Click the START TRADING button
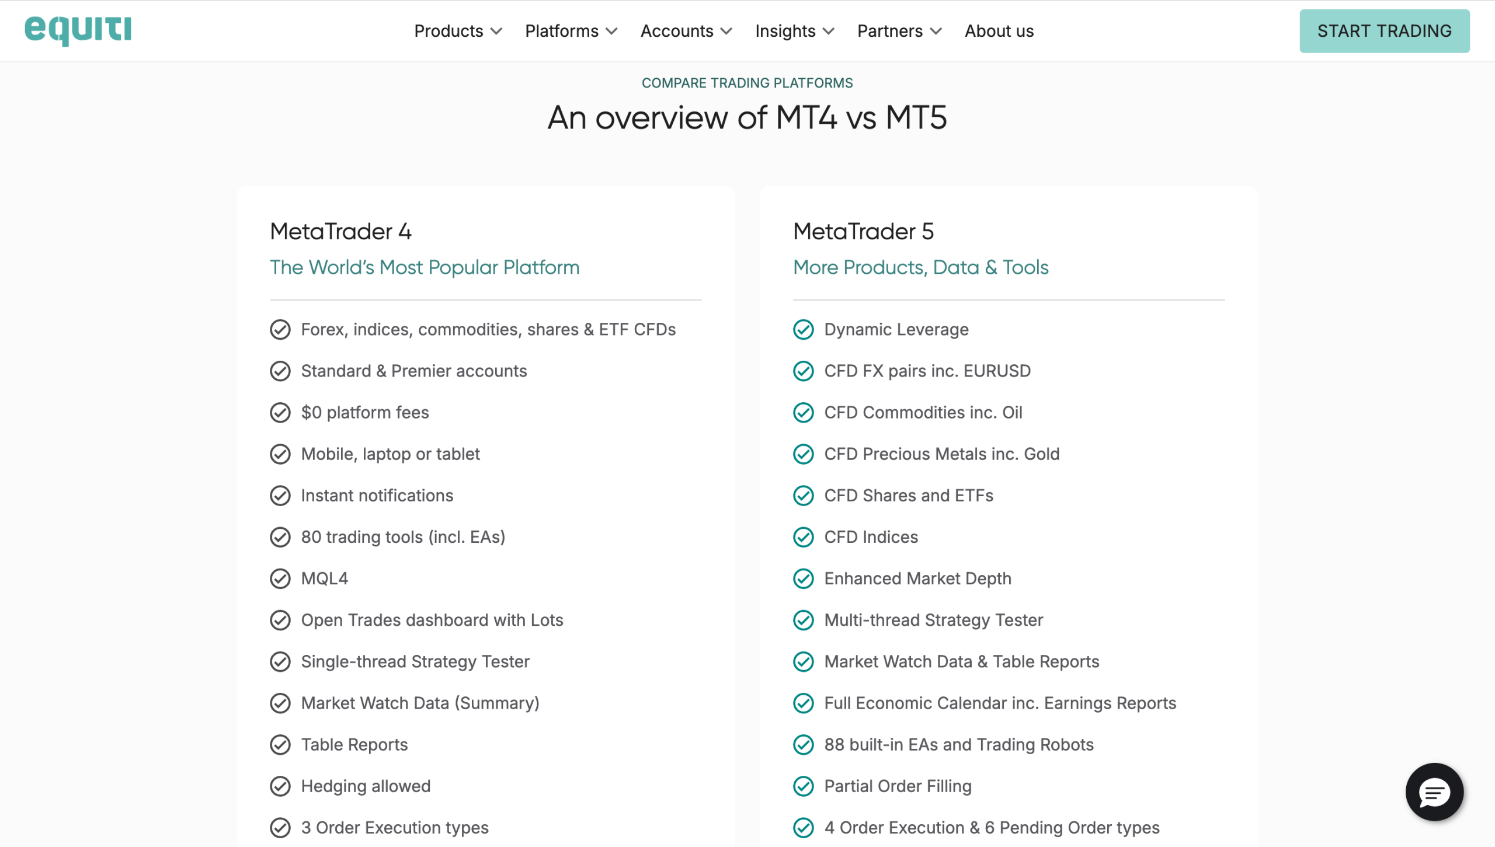 point(1384,31)
